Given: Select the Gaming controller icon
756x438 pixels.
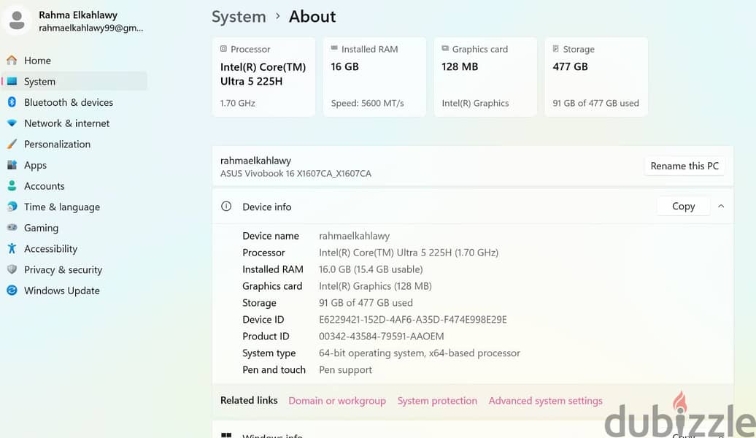Looking at the screenshot, I should (x=12, y=227).
